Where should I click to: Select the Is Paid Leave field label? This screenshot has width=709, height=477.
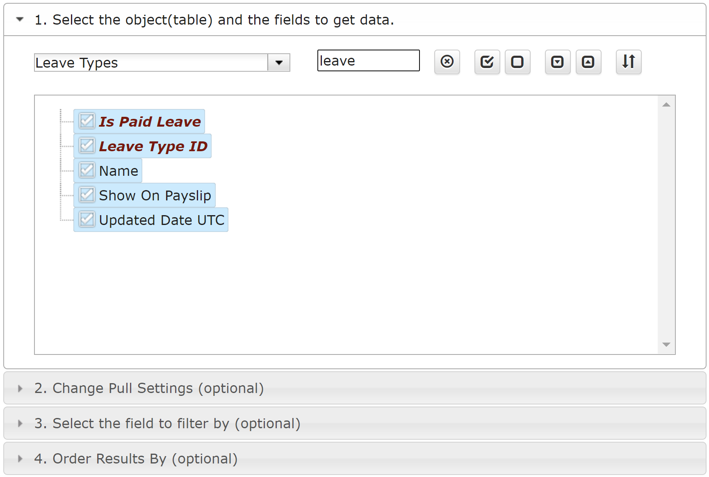point(150,122)
